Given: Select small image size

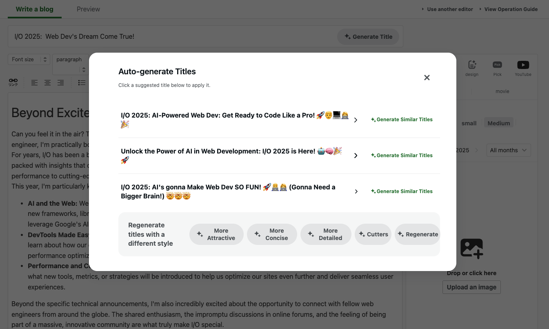Looking at the screenshot, I should (x=469, y=123).
